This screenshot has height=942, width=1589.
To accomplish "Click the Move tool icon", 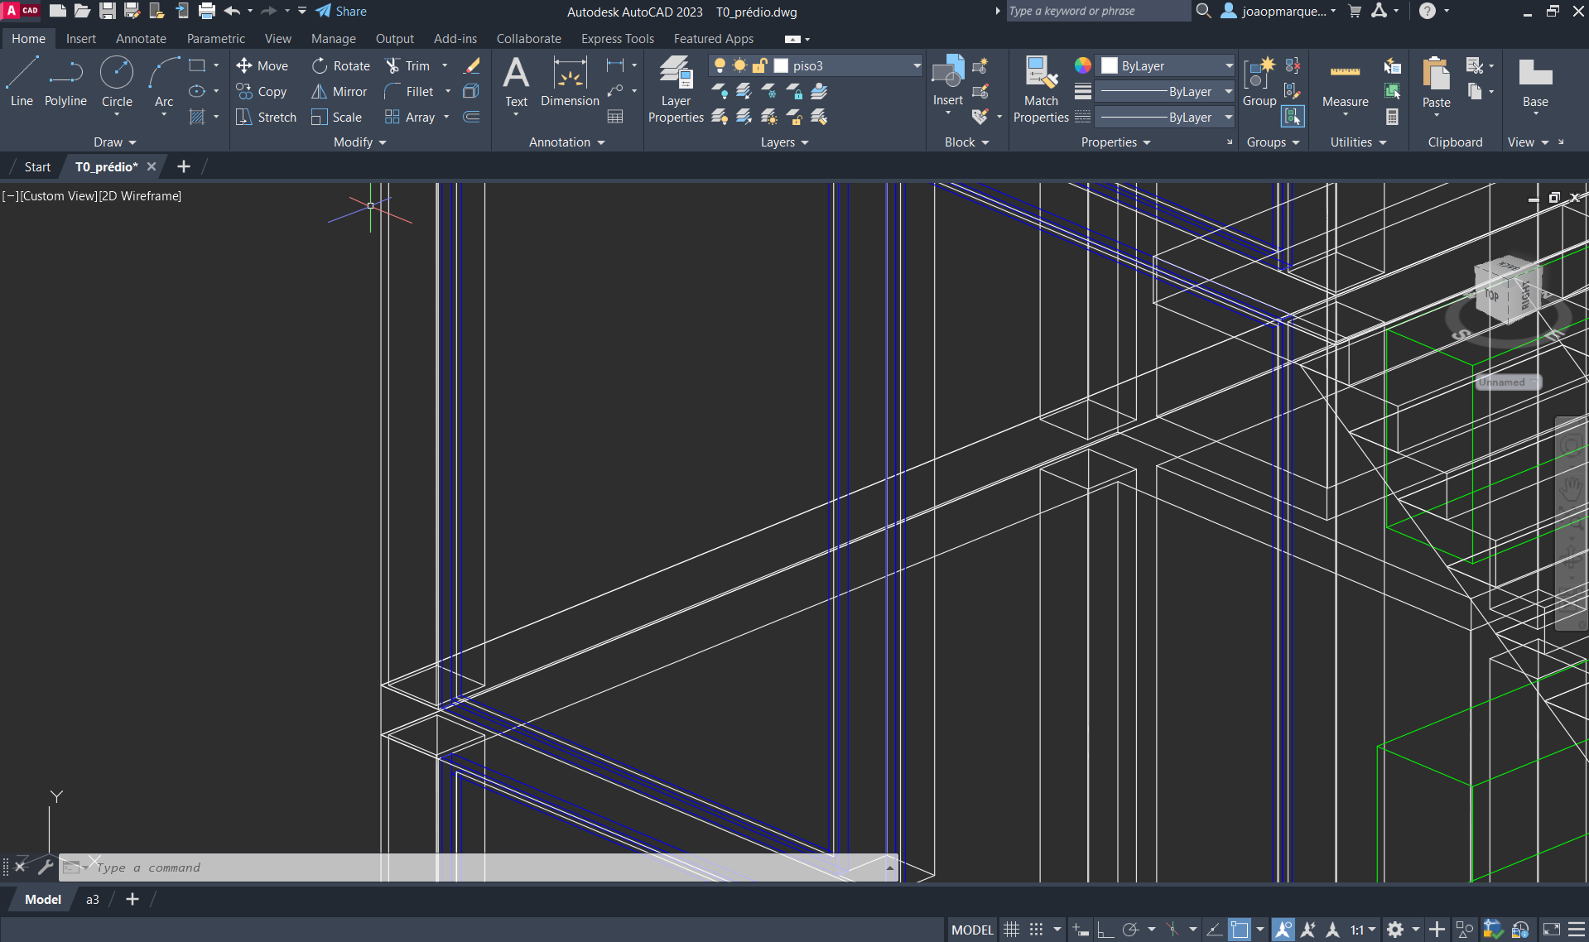I will tap(244, 65).
